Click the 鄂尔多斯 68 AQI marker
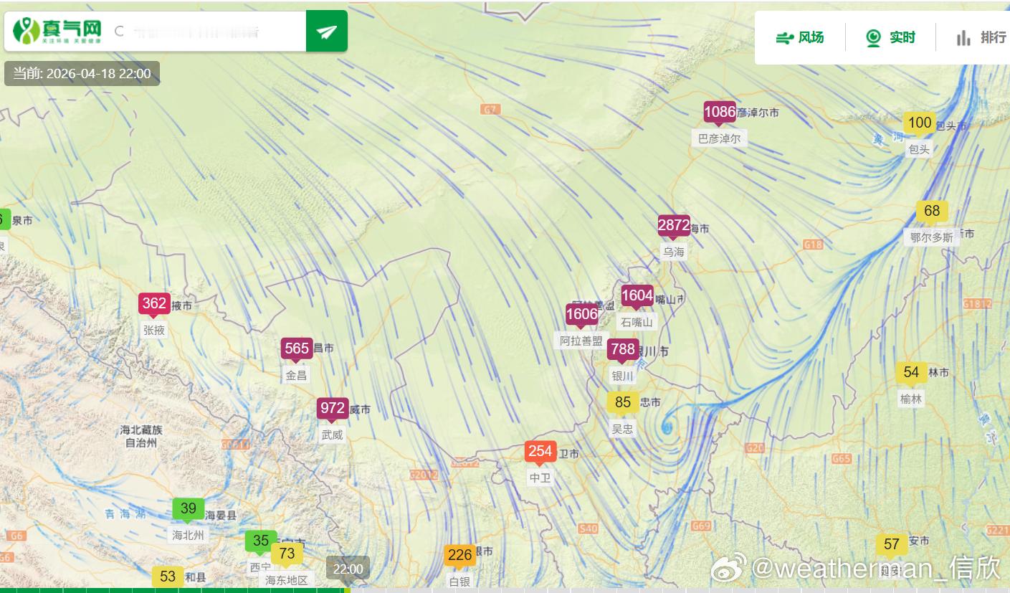This screenshot has height=593, width=1010. click(932, 212)
